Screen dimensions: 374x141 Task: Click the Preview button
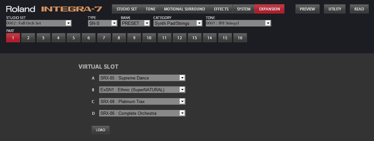(307, 9)
